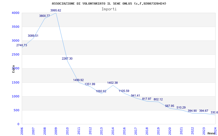
Task: Click the x-axis year 2007
Action: point(33,131)
